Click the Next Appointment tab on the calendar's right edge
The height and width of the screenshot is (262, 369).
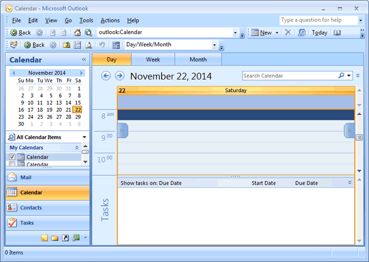click(x=350, y=130)
